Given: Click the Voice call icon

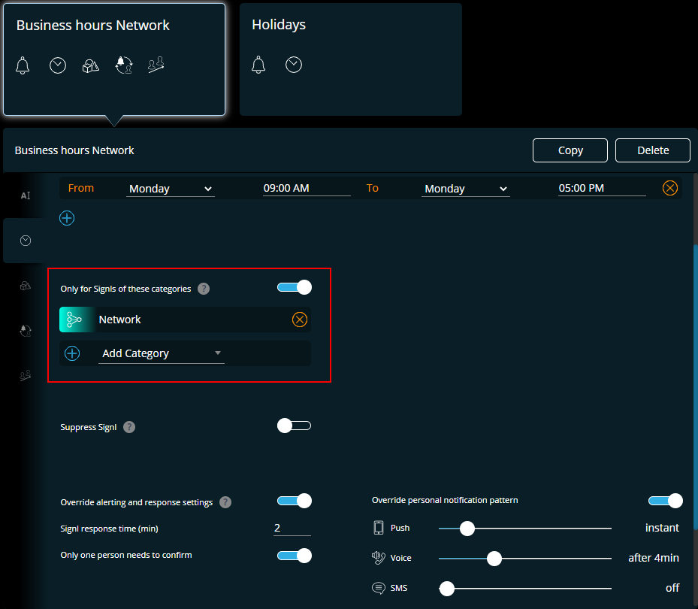Looking at the screenshot, I should click(x=379, y=558).
